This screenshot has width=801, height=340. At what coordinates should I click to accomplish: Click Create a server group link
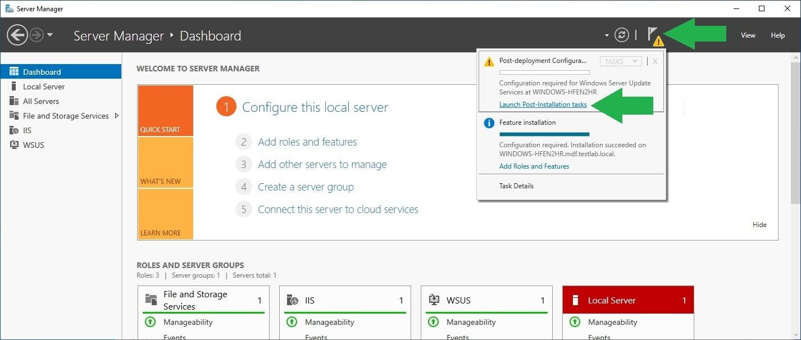(306, 187)
